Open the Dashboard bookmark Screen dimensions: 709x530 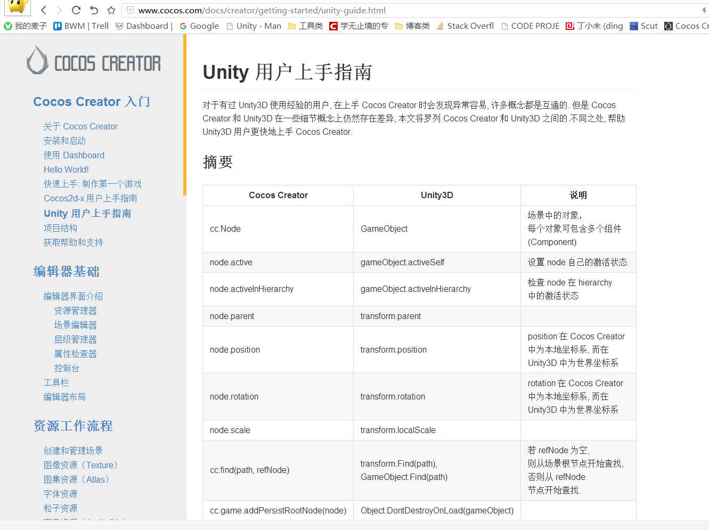point(144,26)
